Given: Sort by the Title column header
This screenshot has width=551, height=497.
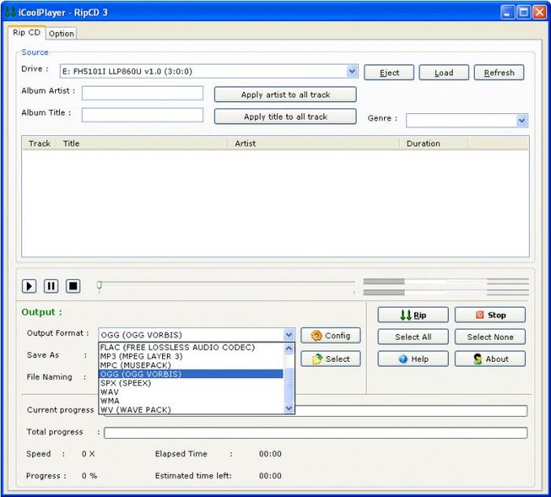Looking at the screenshot, I should click(143, 143).
